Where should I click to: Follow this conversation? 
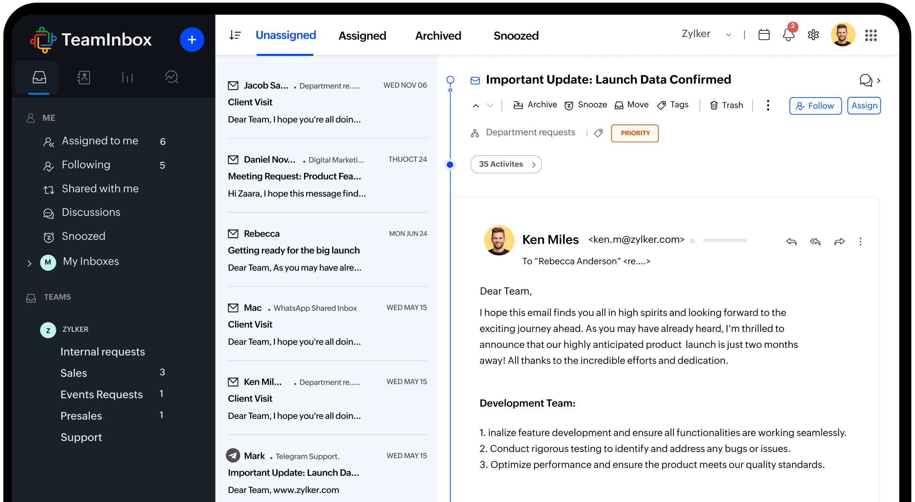click(x=815, y=106)
